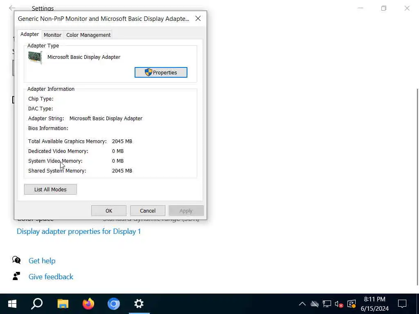
Task: Open the Get help link
Action: click(42, 260)
